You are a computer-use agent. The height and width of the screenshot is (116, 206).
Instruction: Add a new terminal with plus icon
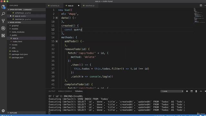pos(187,91)
